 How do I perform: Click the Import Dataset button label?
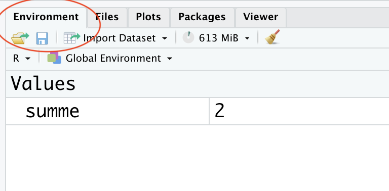[x=120, y=38]
